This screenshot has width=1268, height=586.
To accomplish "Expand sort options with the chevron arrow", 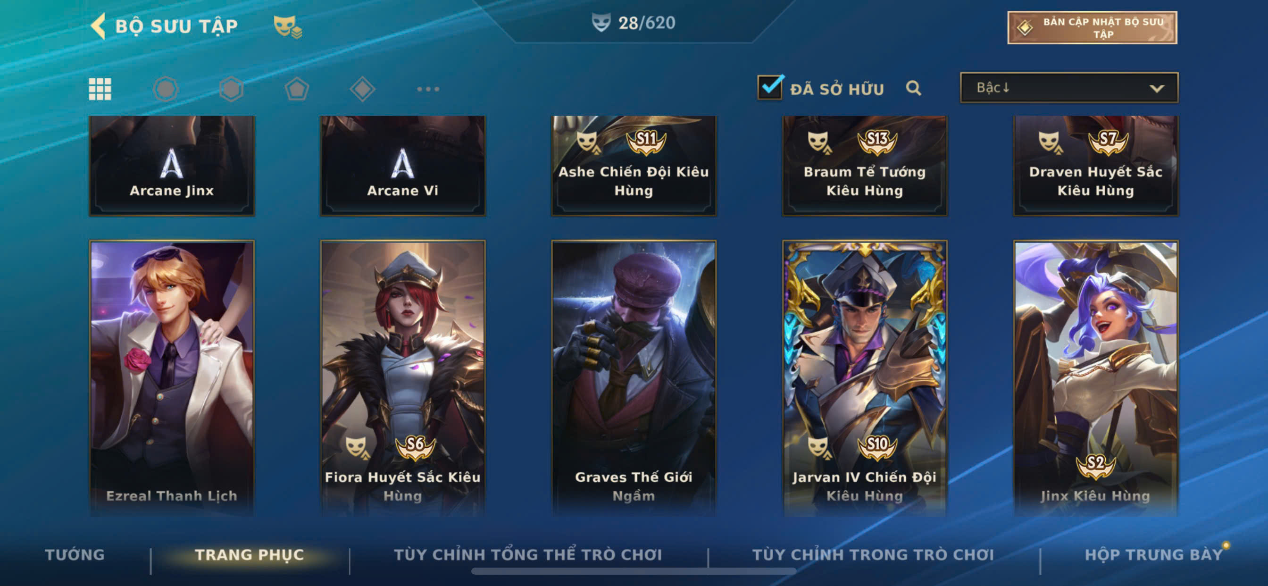I will tap(1157, 89).
